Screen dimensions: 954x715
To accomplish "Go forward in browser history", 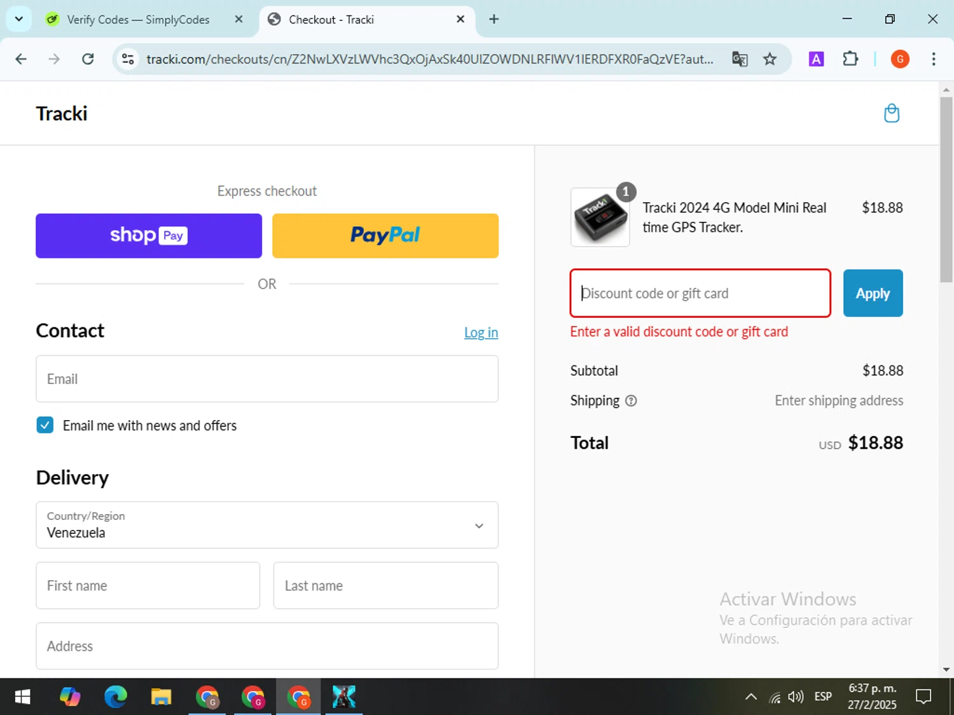I will 54,59.
